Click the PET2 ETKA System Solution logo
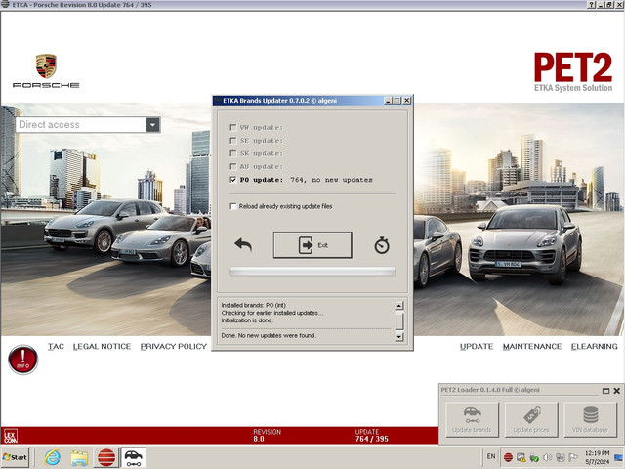The width and height of the screenshot is (625, 469). pyautogui.click(x=573, y=72)
